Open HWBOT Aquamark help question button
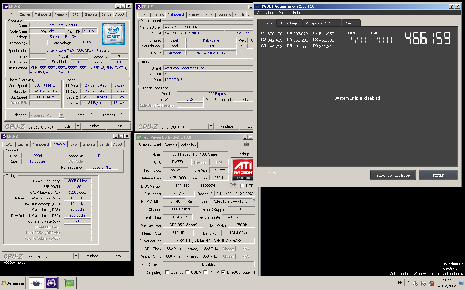The width and height of the screenshot is (465, 290). pos(452,6)
